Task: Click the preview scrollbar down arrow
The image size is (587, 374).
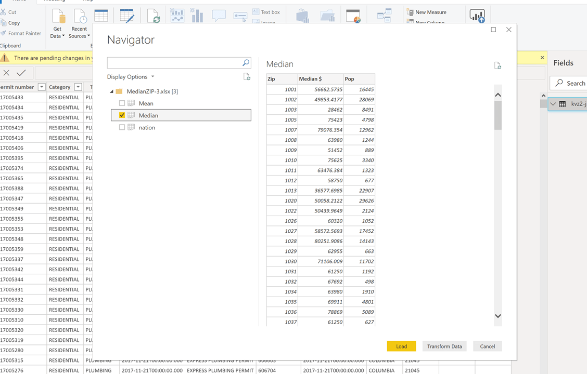Action: click(497, 316)
